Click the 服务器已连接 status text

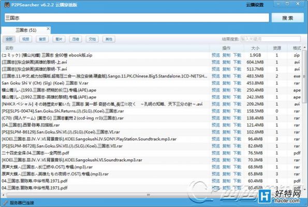(x=22, y=203)
